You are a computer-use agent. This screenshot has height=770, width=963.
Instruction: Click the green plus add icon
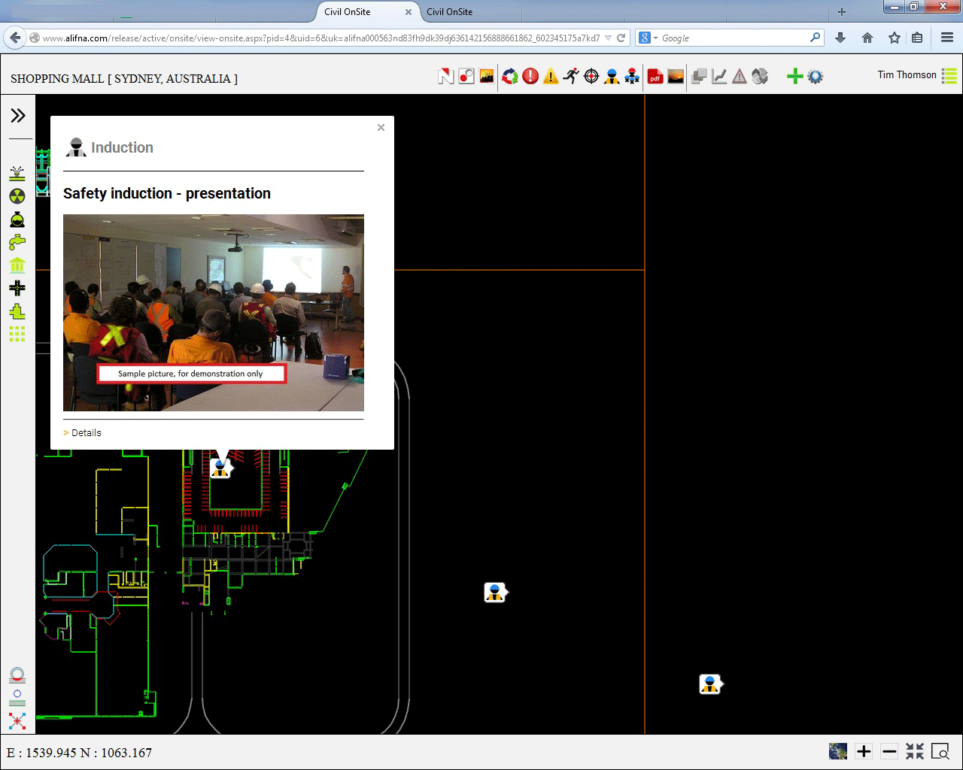coord(794,76)
